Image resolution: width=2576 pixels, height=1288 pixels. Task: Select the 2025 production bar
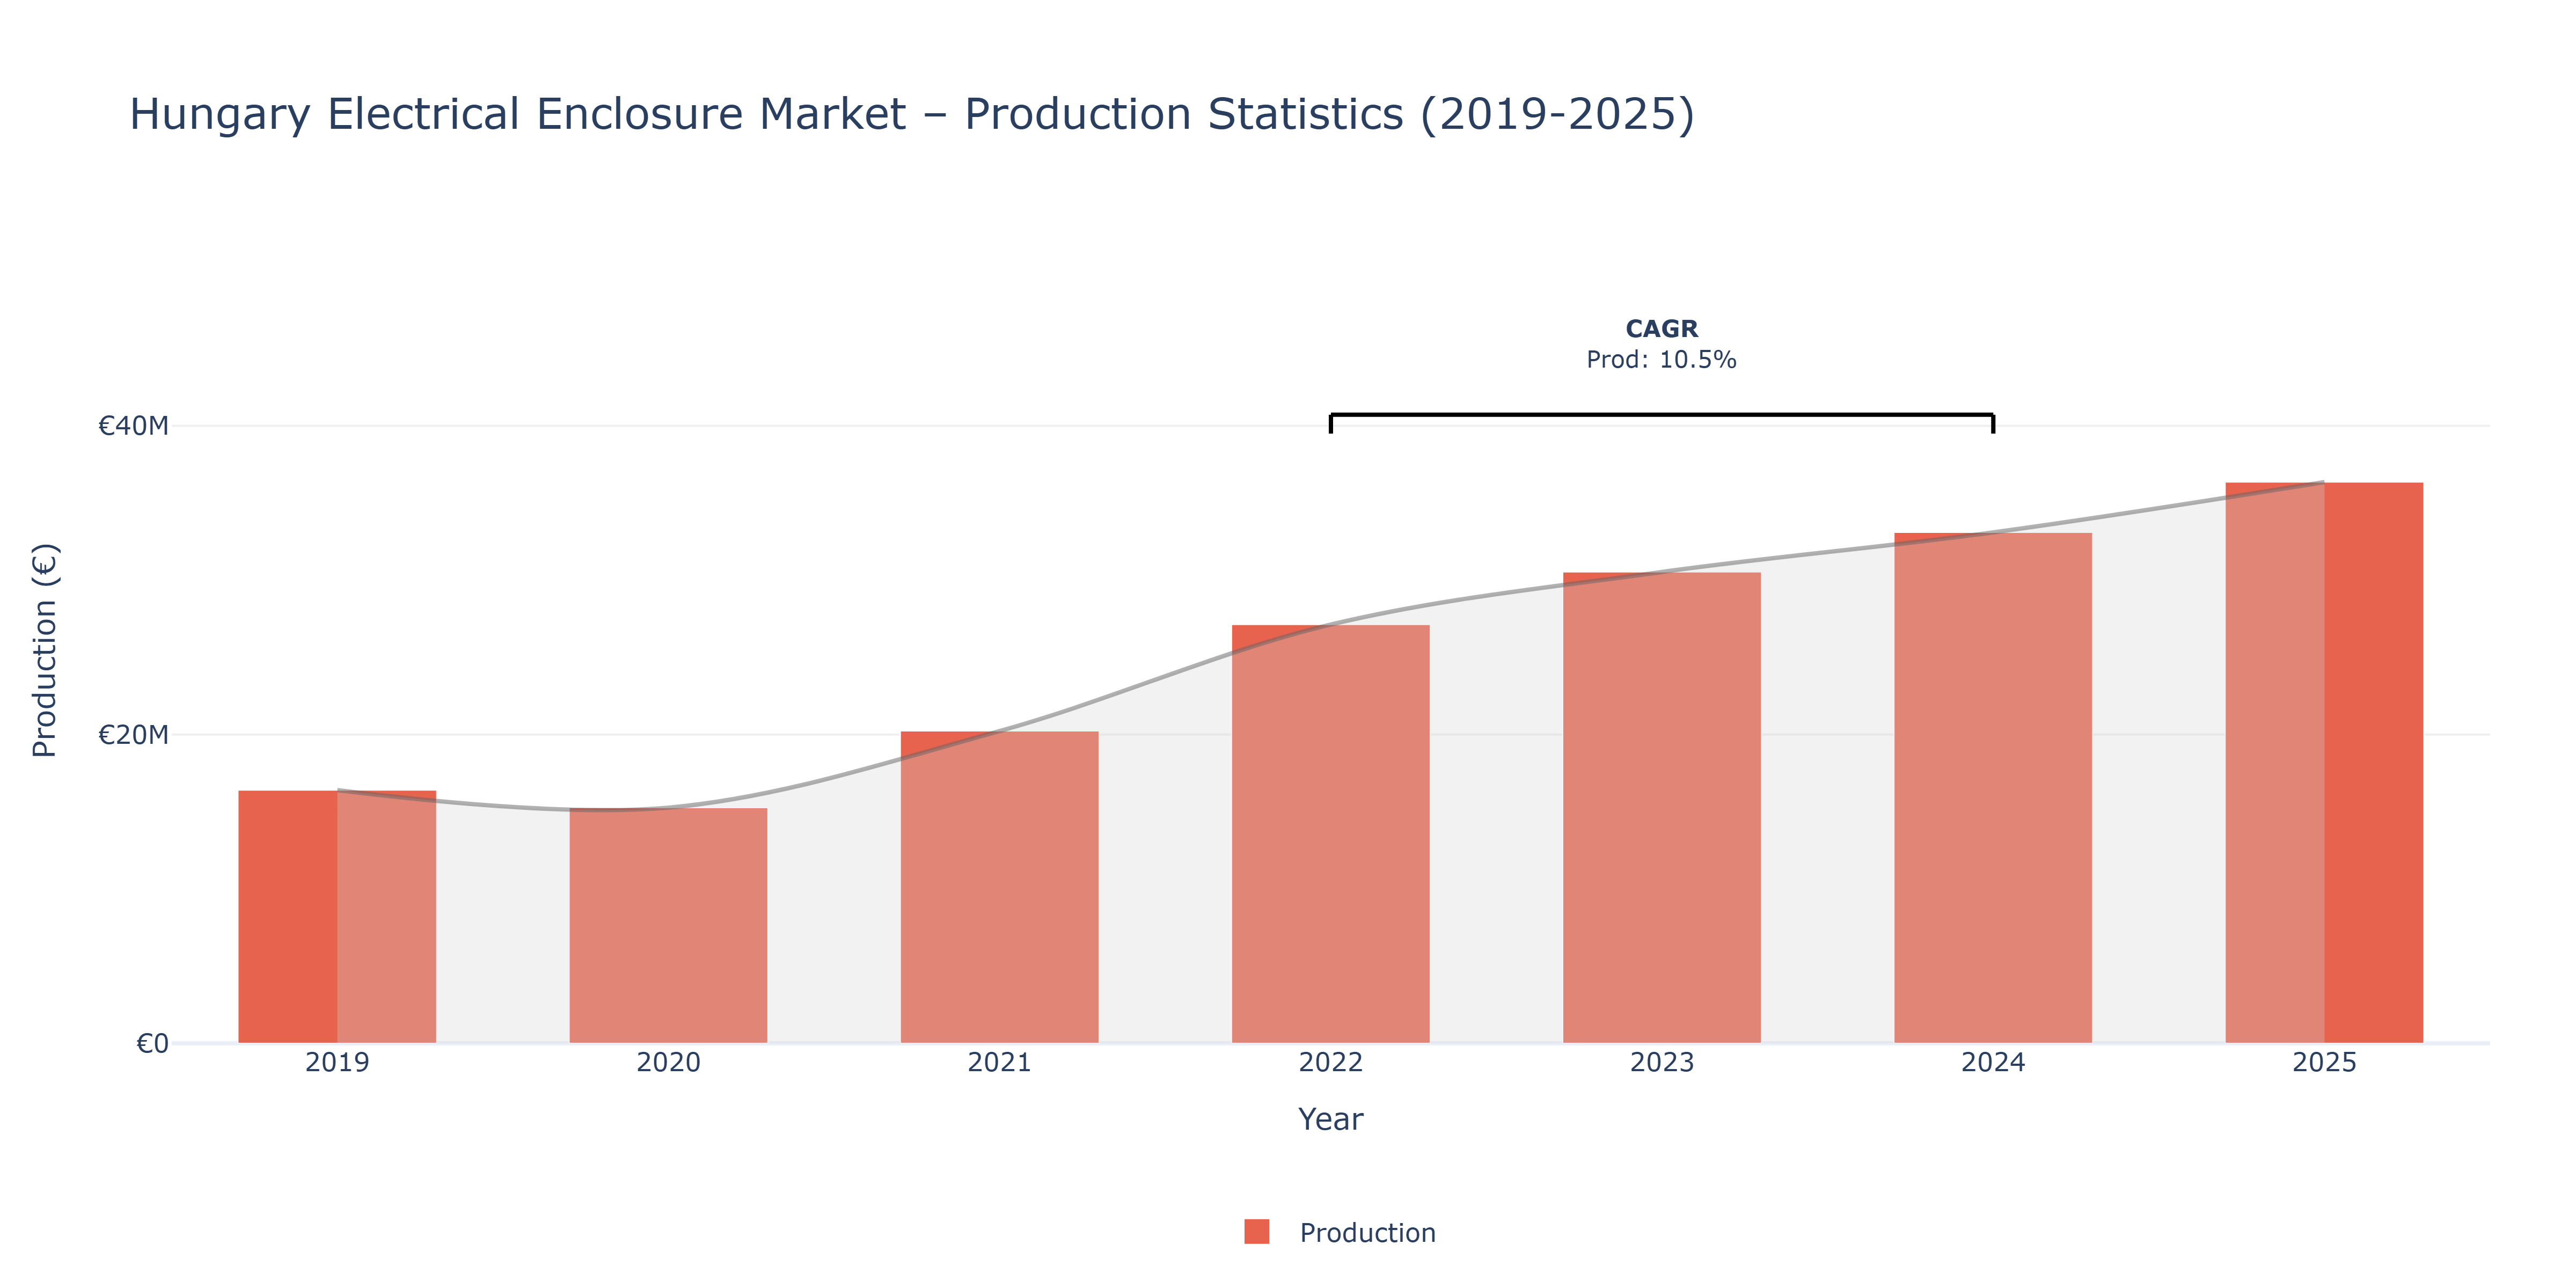click(x=2324, y=763)
